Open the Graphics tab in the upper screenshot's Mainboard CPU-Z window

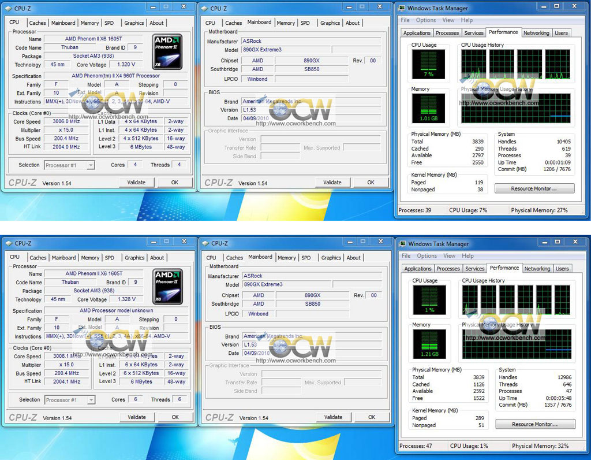pos(330,23)
